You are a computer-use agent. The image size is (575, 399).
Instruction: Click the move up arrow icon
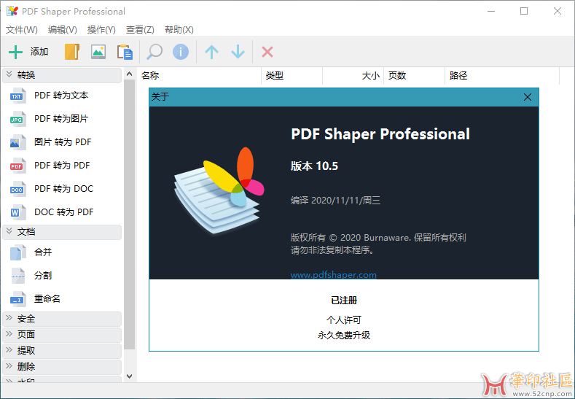tap(211, 52)
